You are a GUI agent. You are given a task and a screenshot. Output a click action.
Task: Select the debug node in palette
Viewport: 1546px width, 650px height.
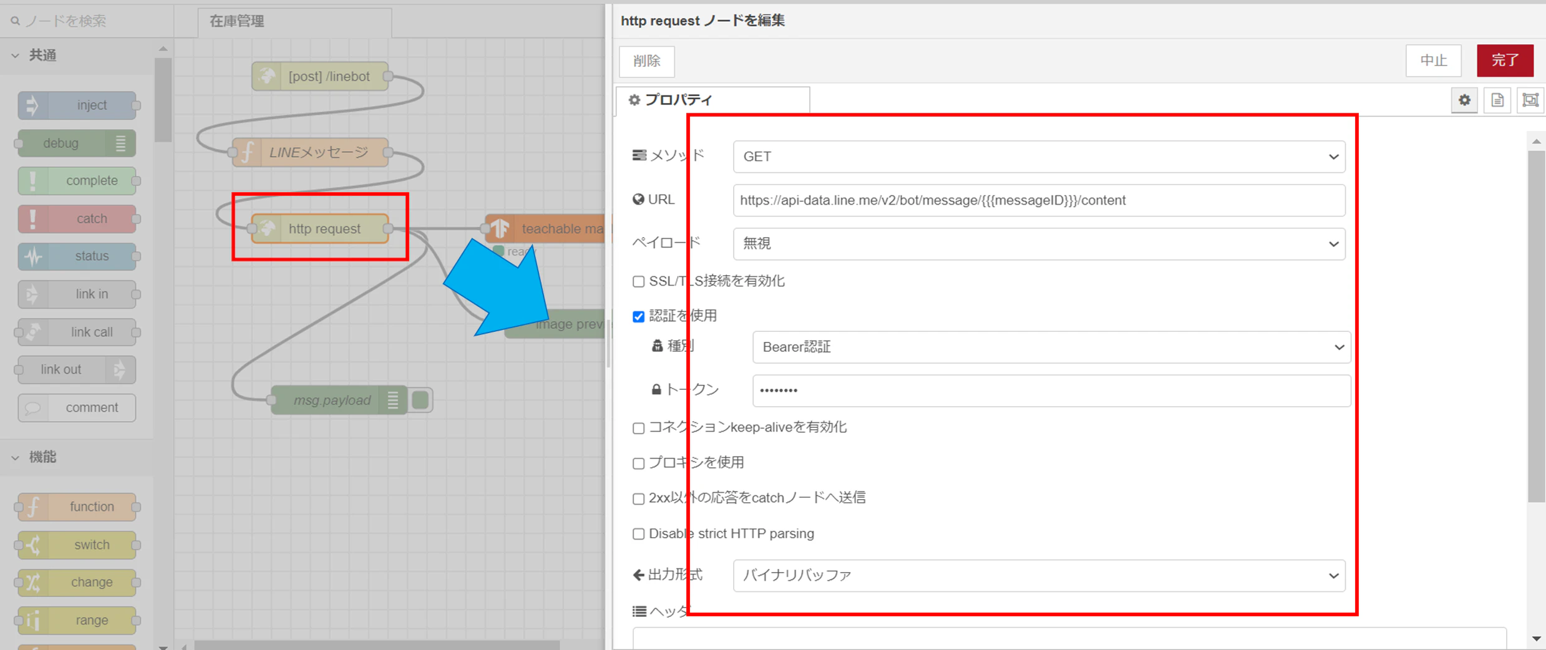(x=77, y=143)
